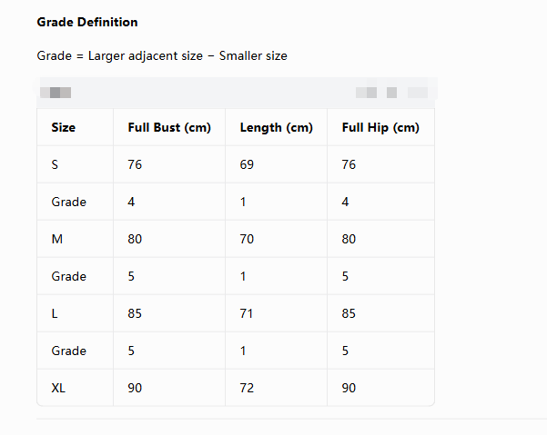
Task: Click the grade formula text line
Action: click(x=162, y=55)
